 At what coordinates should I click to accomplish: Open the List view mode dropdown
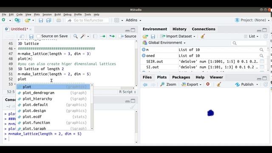[x=251, y=36]
